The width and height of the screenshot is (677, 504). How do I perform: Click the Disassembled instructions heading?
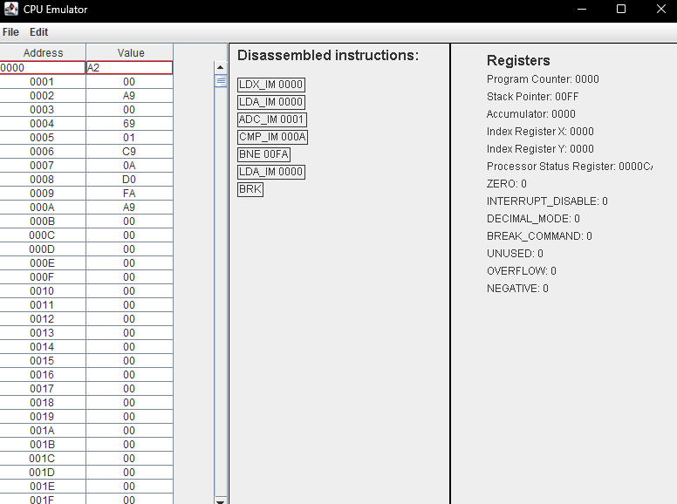pyautogui.click(x=328, y=55)
